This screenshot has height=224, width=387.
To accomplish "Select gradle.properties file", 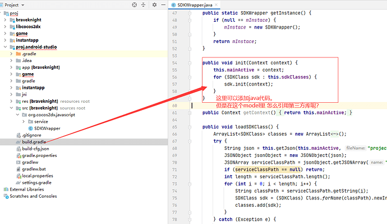I will 39,156.
